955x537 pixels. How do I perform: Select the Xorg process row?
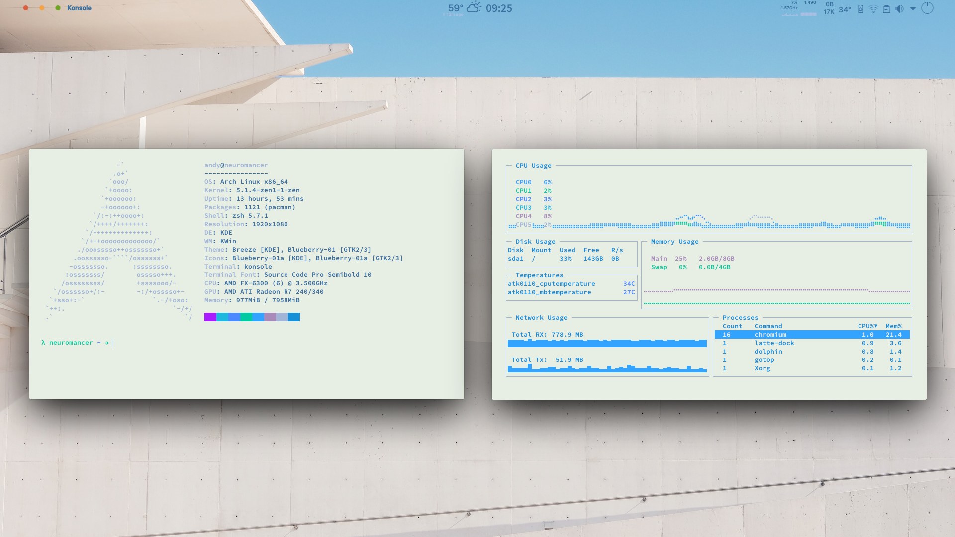tap(812, 368)
